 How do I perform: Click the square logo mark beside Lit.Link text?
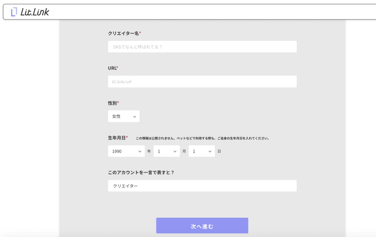(x=15, y=11)
